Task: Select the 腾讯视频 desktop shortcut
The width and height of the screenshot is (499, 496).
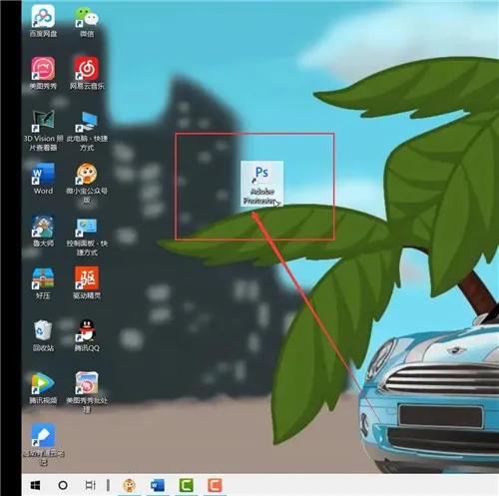Action: (x=43, y=388)
